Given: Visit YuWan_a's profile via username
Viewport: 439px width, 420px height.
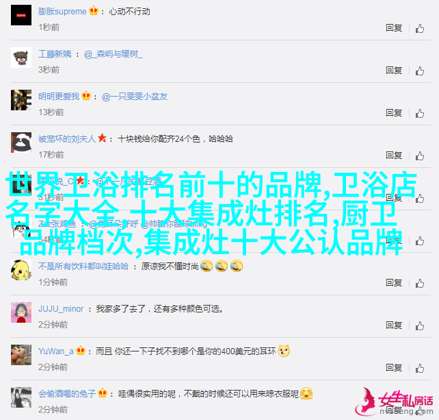Looking at the screenshot, I should click(56, 351).
